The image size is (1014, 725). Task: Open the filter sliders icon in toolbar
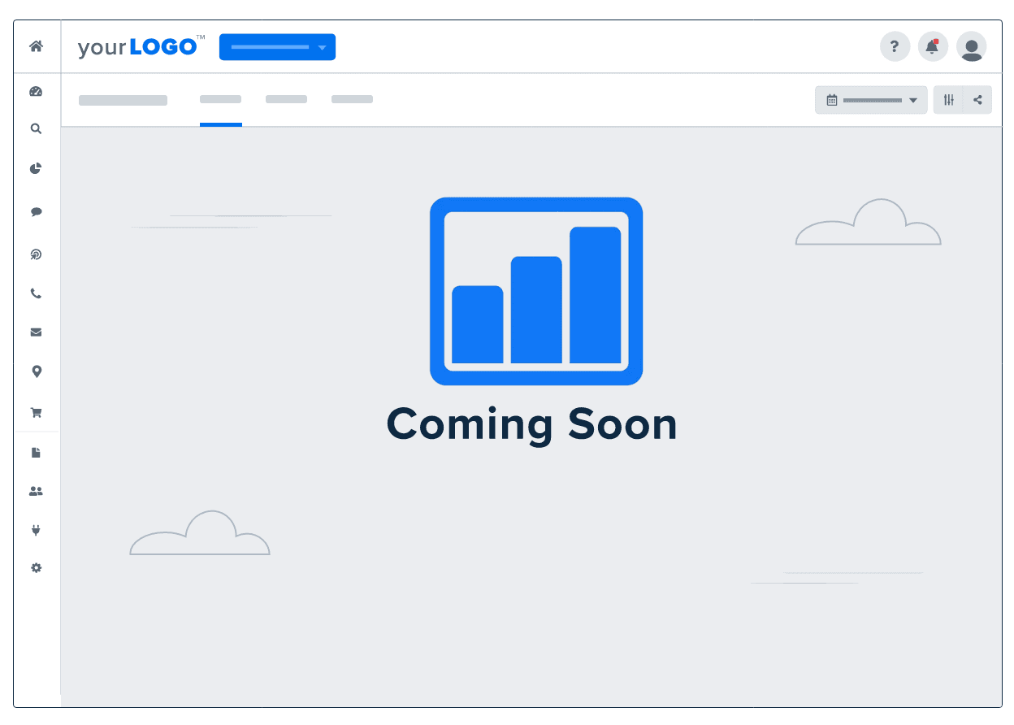(947, 99)
